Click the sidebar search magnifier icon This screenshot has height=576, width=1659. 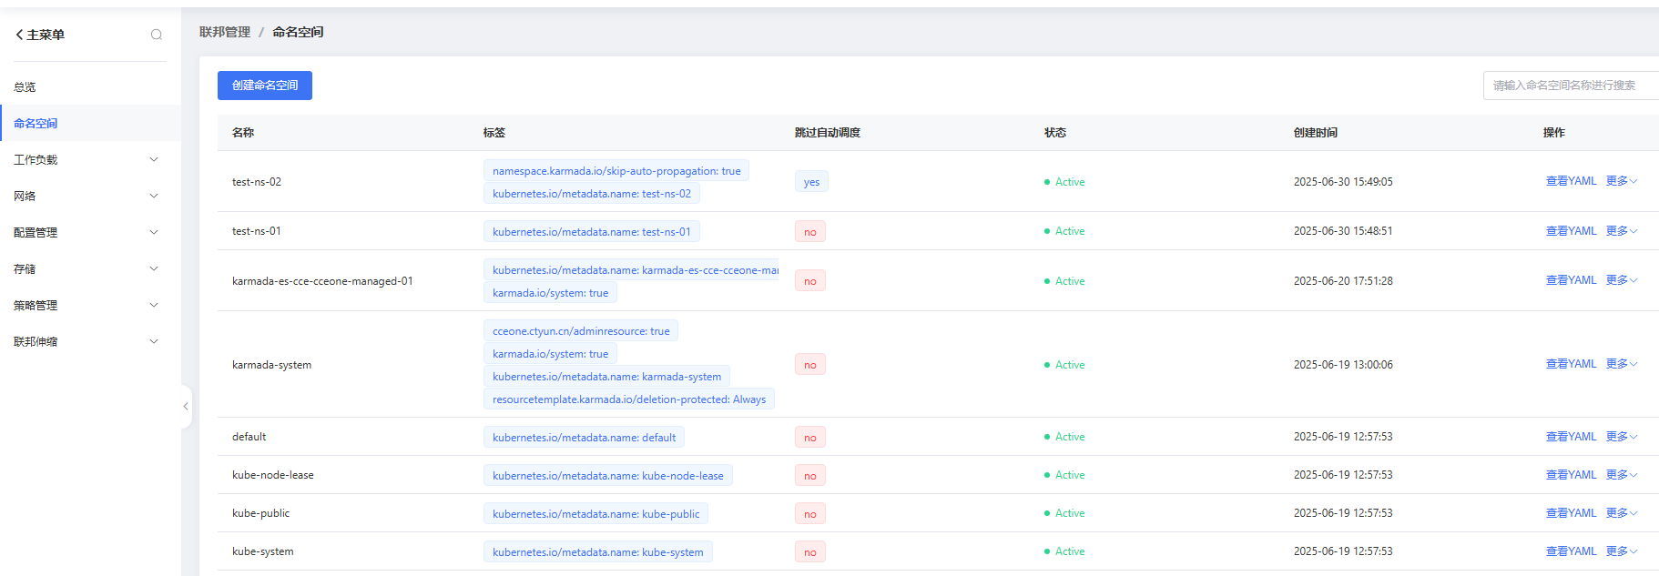coord(157,35)
